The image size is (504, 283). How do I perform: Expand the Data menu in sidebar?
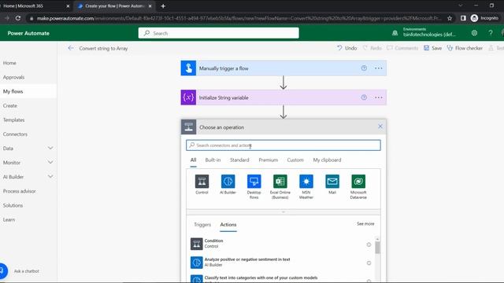[x=50, y=148]
